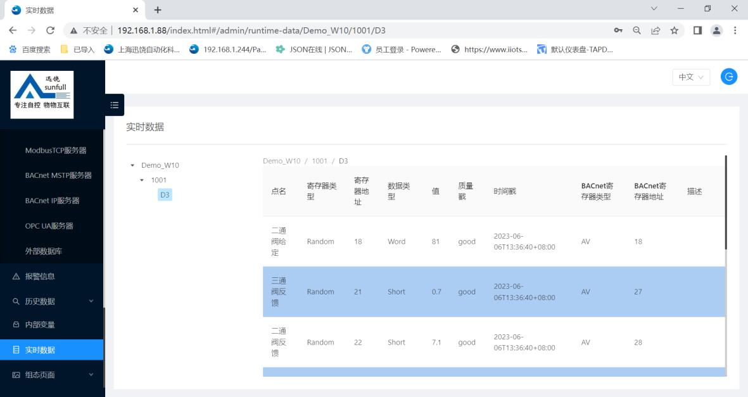
Task: Click the 二通阀反馈 point name cell
Action: click(x=279, y=342)
